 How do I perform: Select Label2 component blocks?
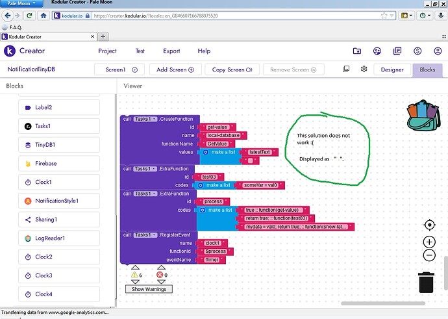click(59, 107)
